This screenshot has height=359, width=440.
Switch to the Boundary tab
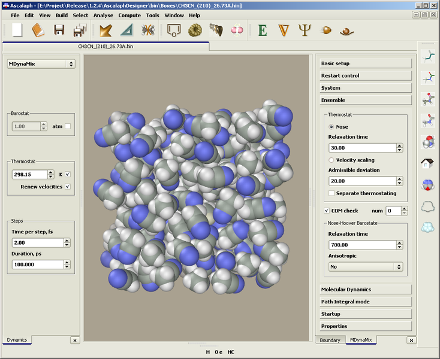(330, 340)
